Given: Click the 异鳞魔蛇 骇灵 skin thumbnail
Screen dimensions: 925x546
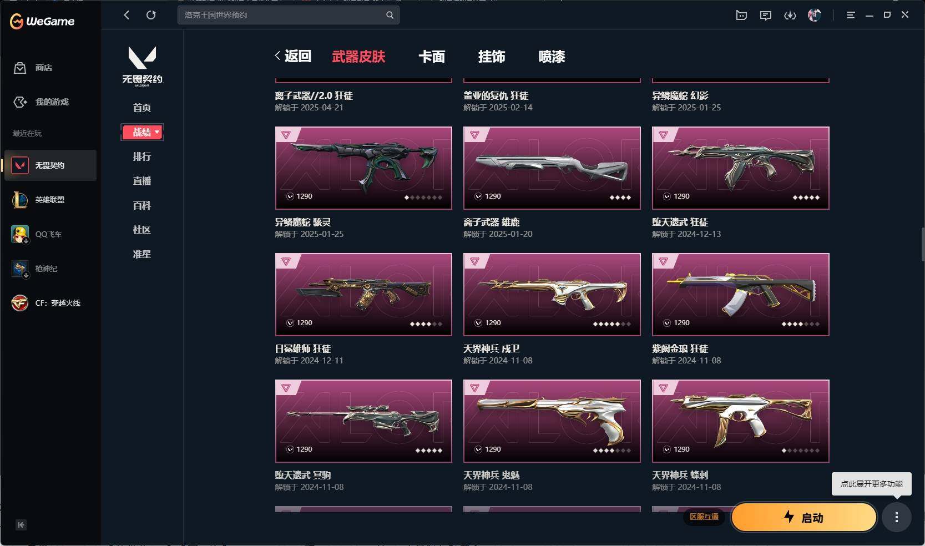Looking at the screenshot, I should pyautogui.click(x=363, y=168).
